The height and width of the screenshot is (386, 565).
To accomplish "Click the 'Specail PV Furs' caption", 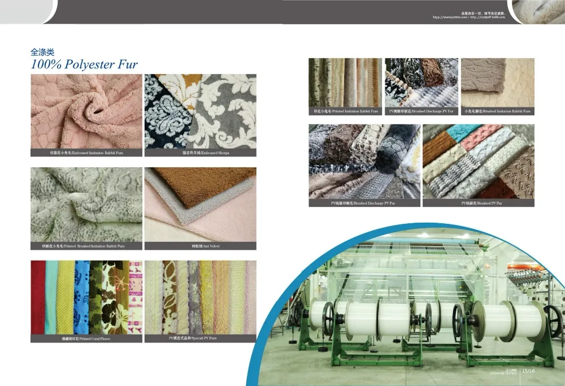I will (x=193, y=339).
